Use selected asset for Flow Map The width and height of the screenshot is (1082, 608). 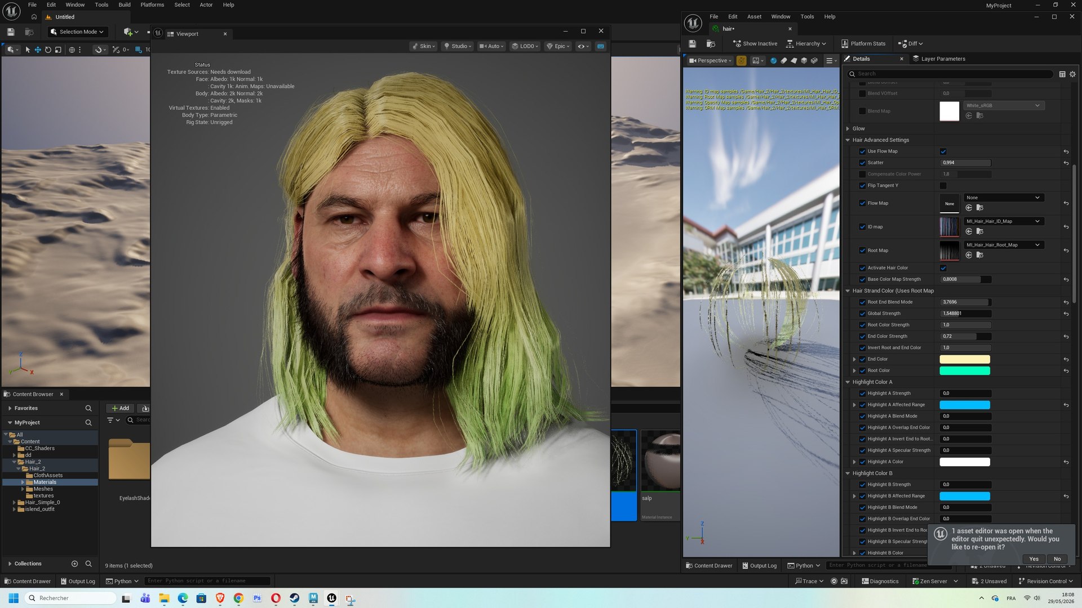point(969,208)
